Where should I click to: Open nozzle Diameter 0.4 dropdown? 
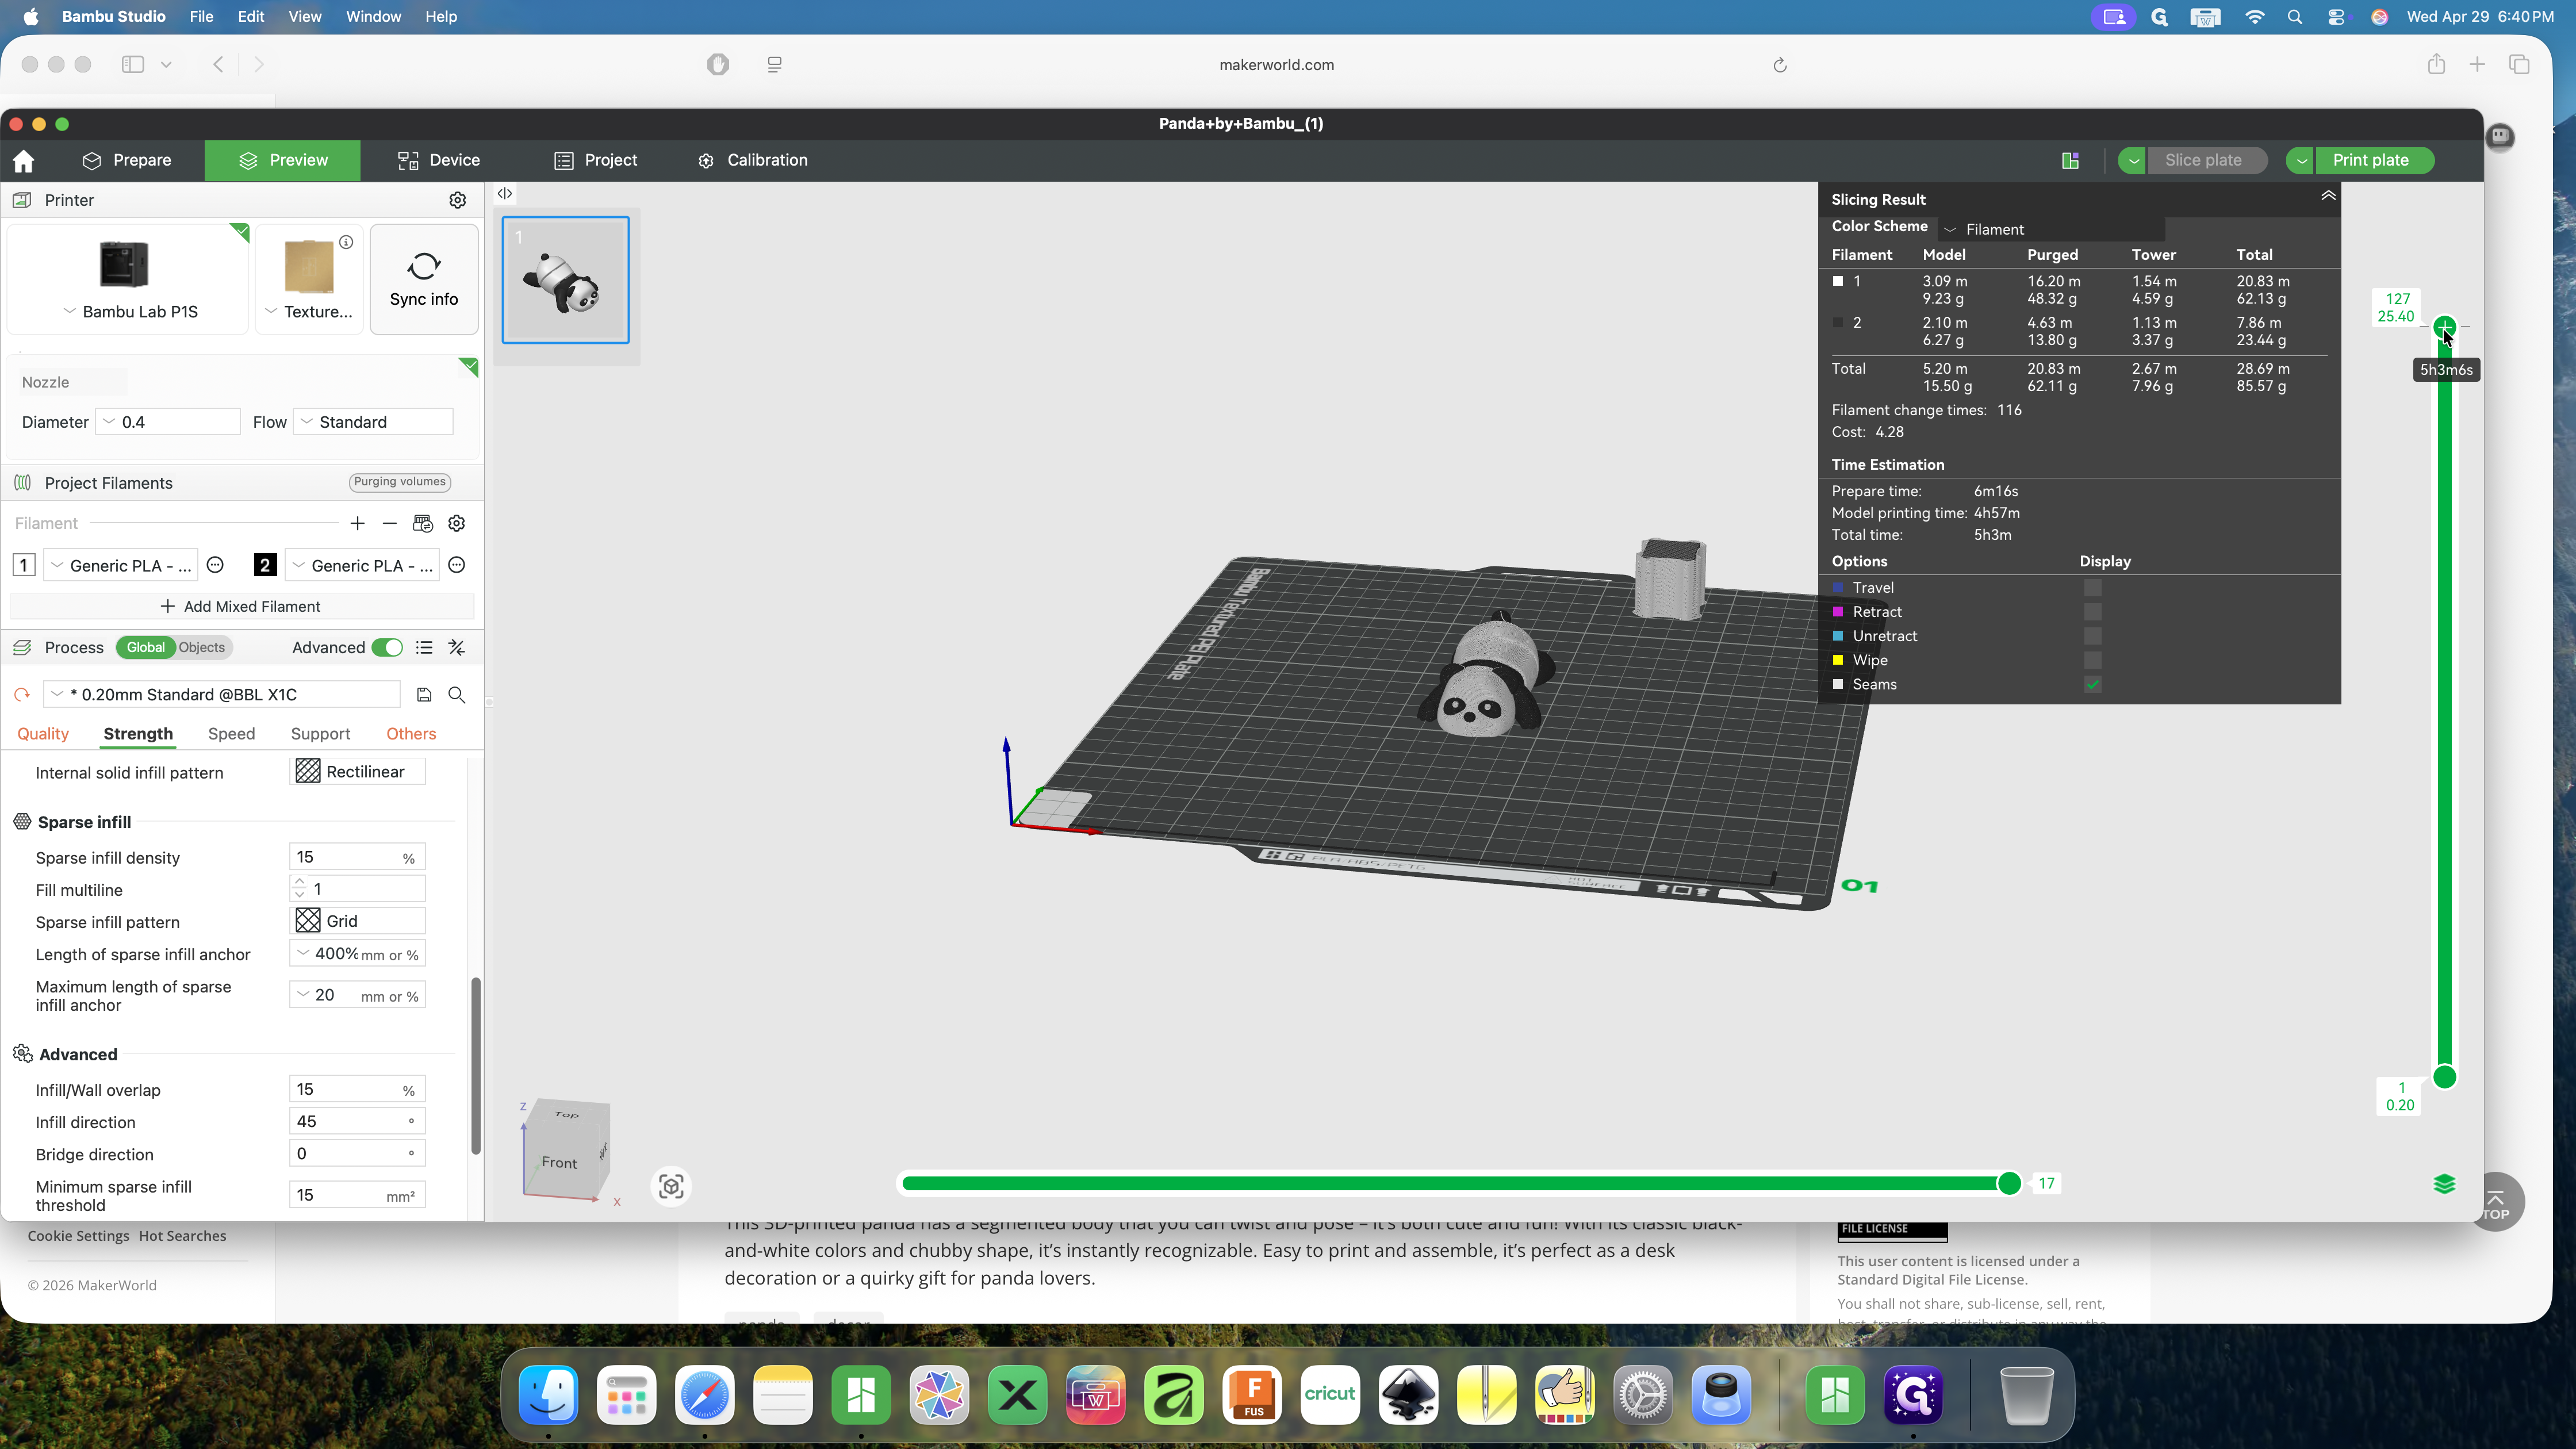point(168,422)
